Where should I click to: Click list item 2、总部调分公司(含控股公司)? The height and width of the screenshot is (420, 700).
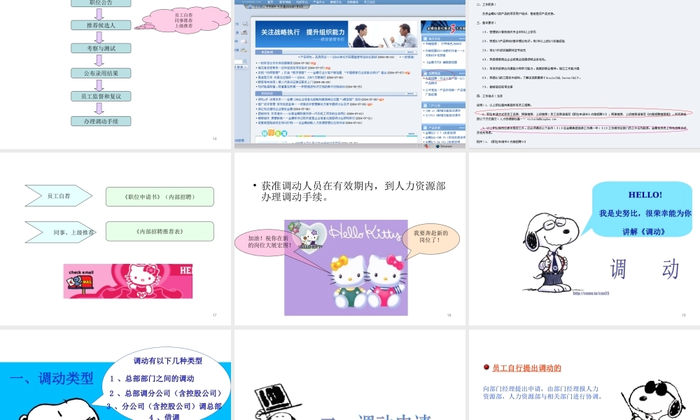click(165, 393)
